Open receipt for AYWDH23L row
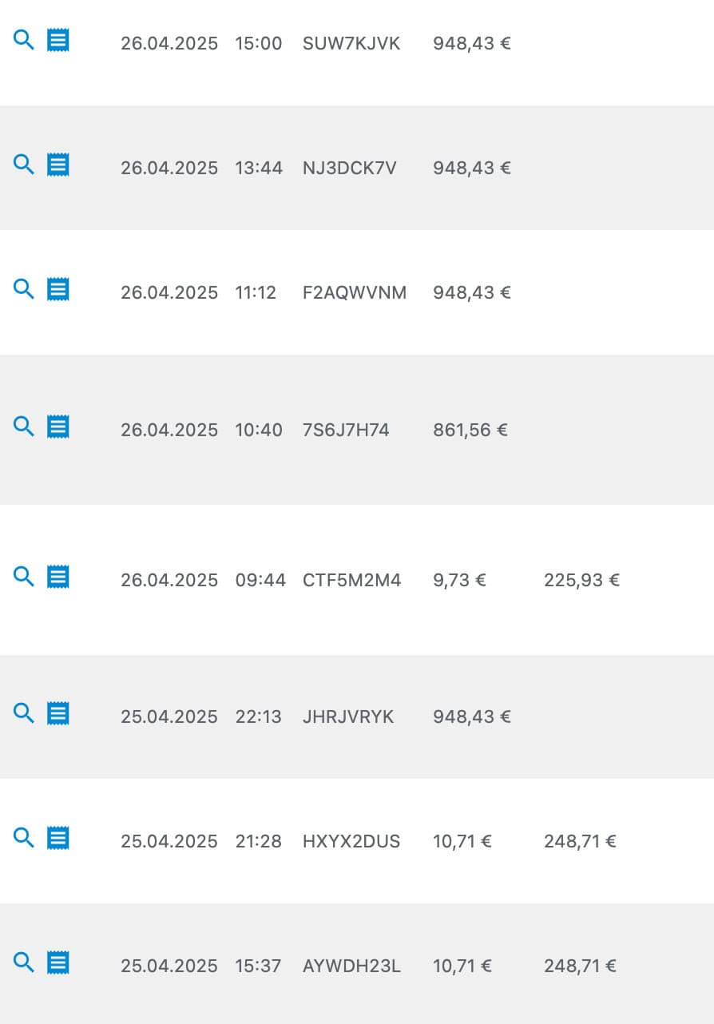 point(58,962)
